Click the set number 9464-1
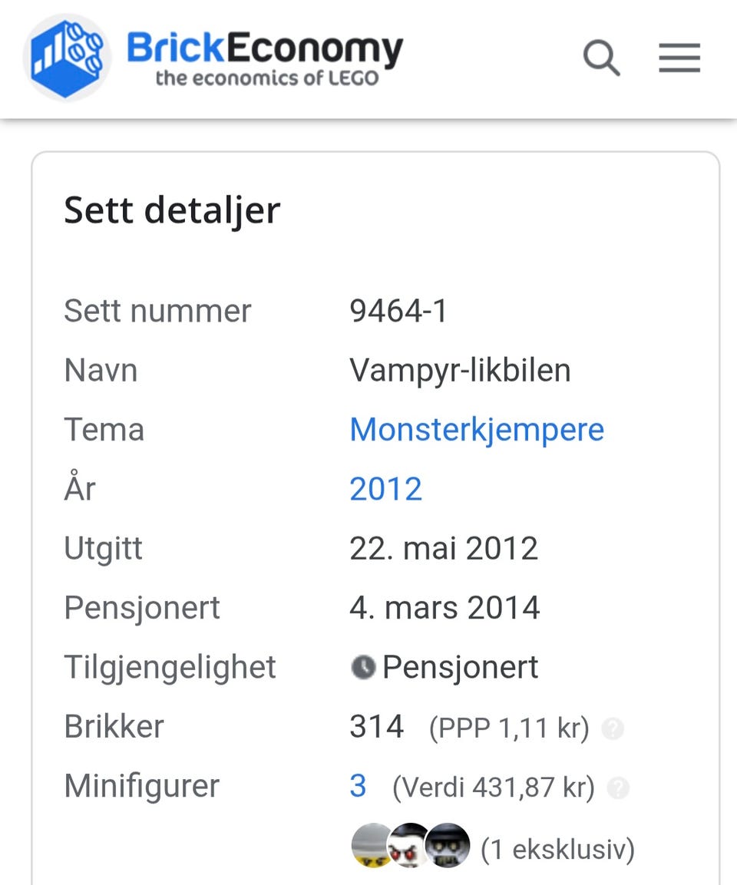Screen dimensions: 737x885 pyautogui.click(x=398, y=311)
